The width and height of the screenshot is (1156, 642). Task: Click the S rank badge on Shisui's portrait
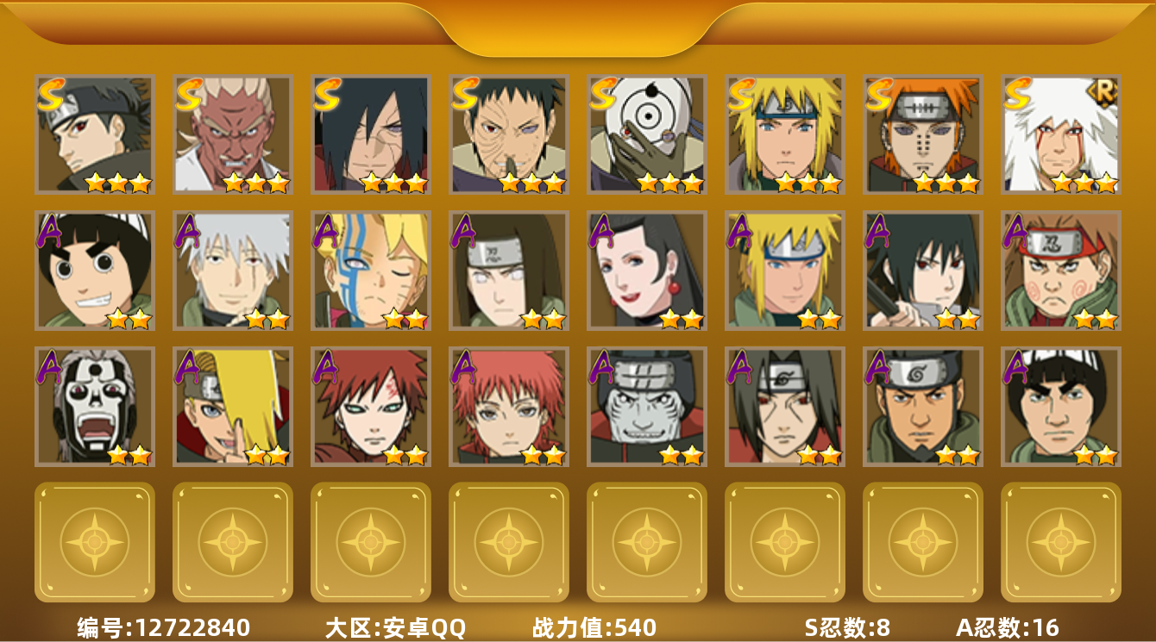click(52, 95)
